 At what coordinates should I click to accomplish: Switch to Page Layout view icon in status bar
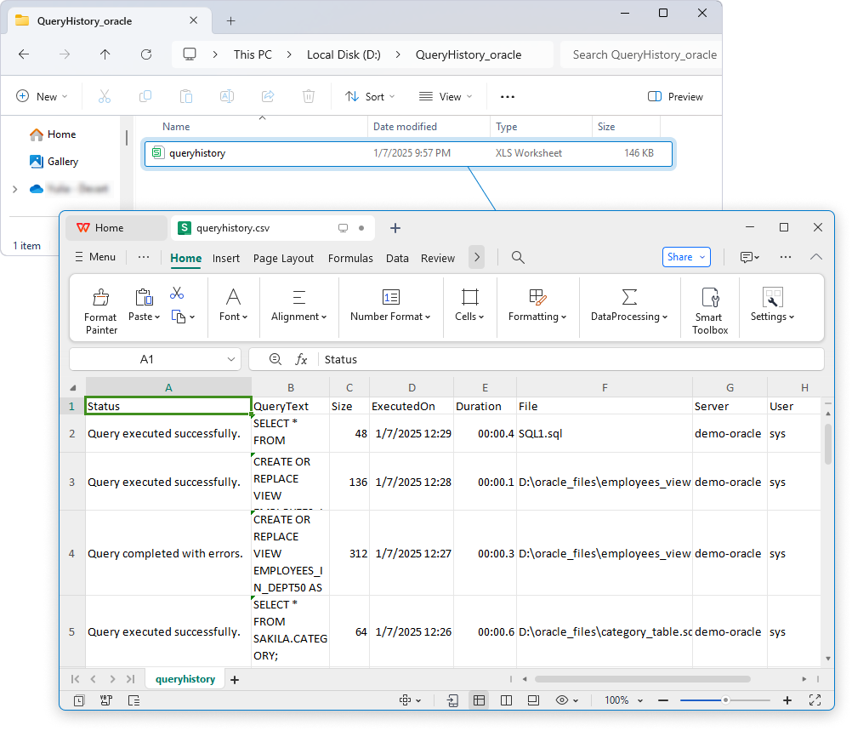point(533,700)
